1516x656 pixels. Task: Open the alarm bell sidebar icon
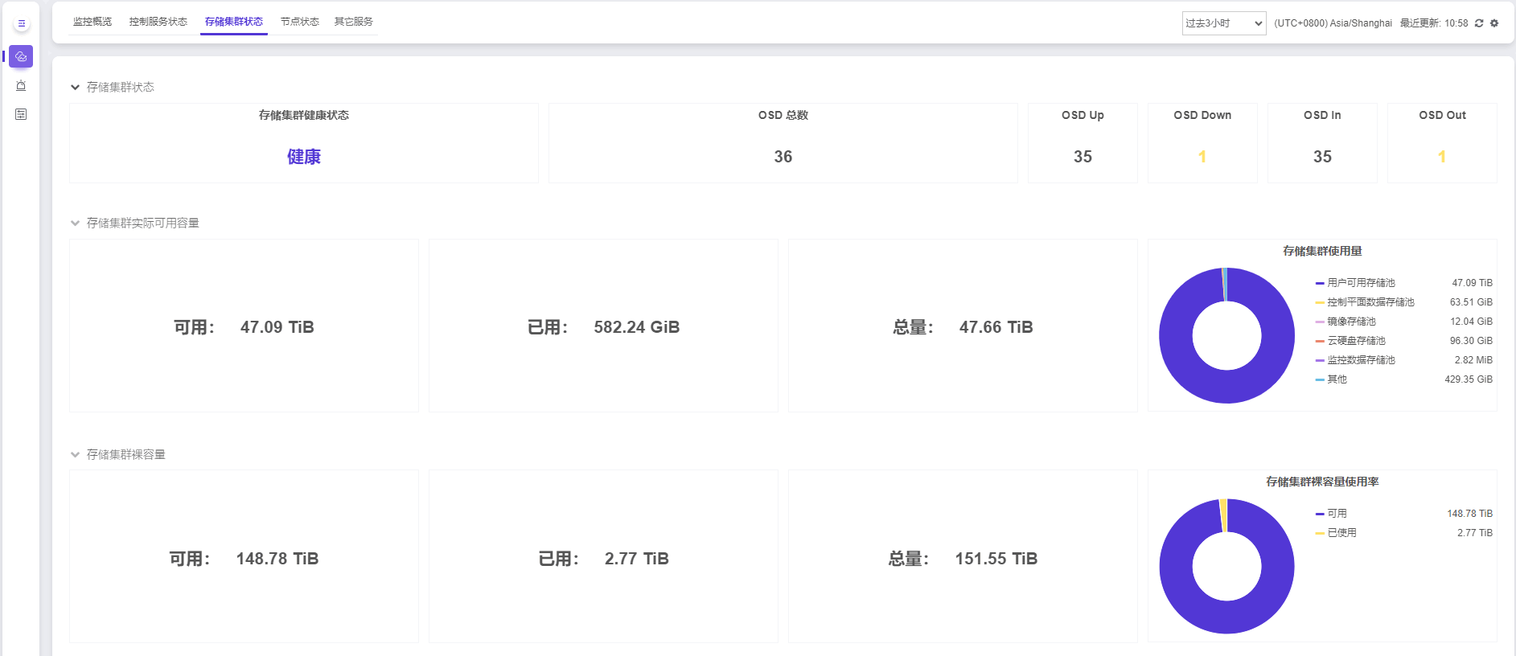click(21, 86)
